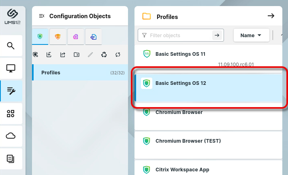Create a new folder via toolbar icon
288x175 pixels.
click(x=77, y=55)
